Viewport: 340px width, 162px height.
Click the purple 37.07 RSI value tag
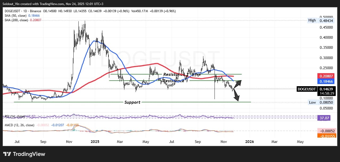(324, 118)
